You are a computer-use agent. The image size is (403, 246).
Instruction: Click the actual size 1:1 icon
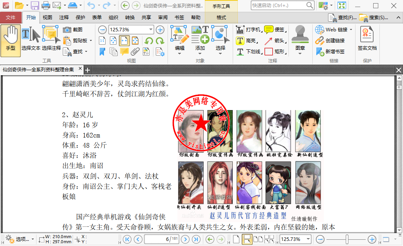pyautogui.click(x=102, y=40)
